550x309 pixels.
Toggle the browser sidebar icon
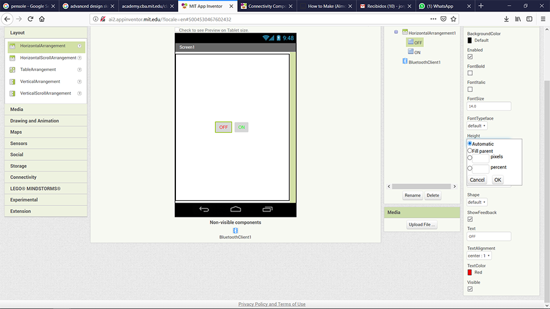click(x=529, y=19)
